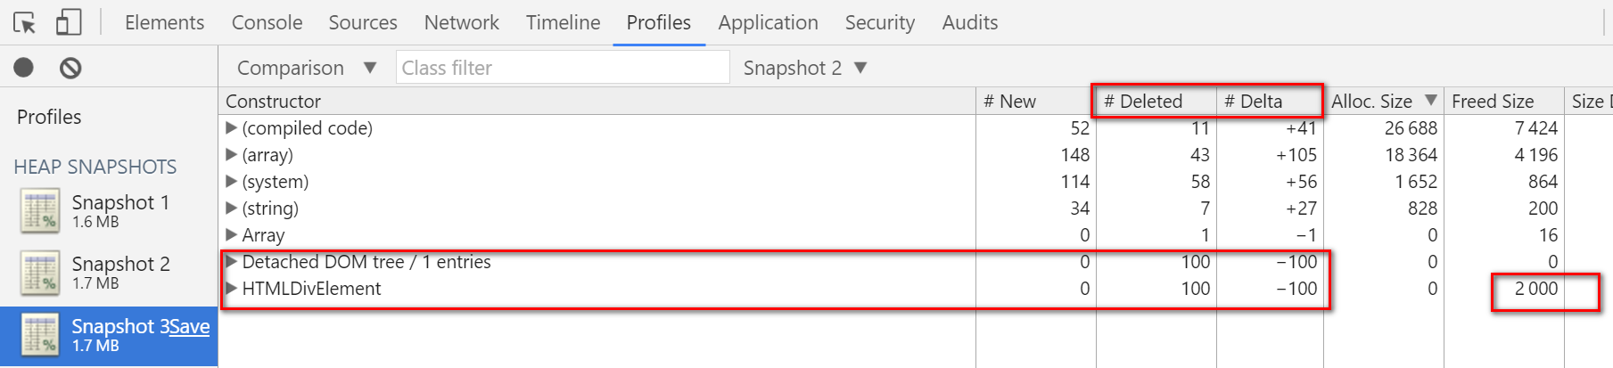1613x368 pixels.
Task: Activate the inspect element picker icon
Action: pos(24,22)
